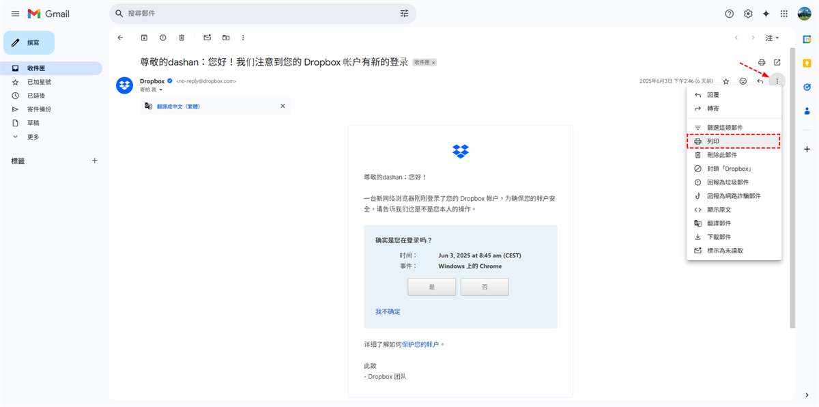Choose 列印 menu entry

[x=734, y=141]
